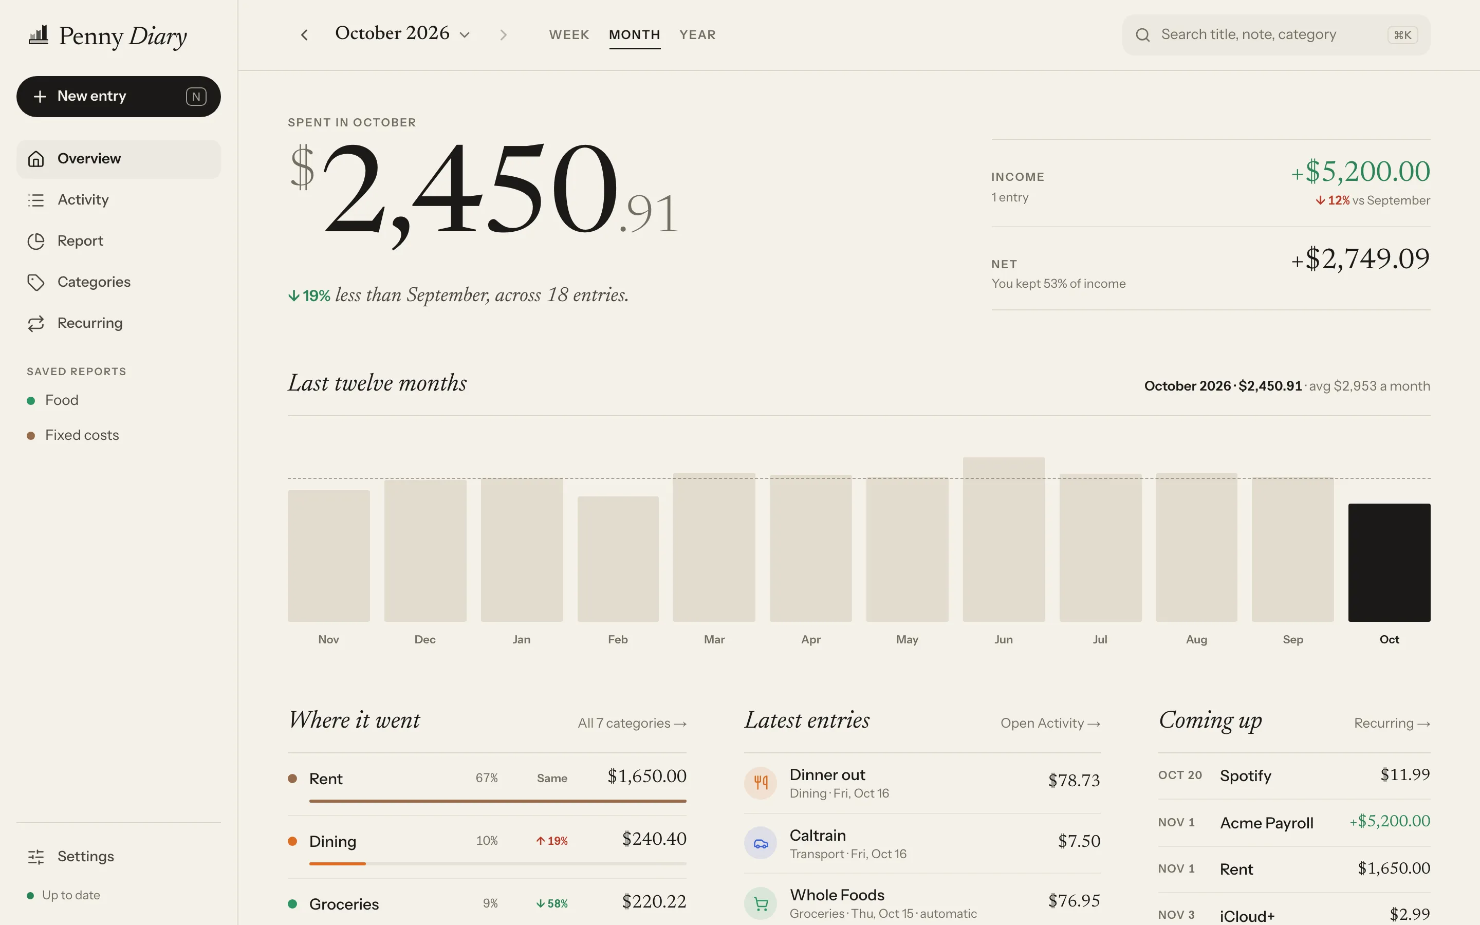Click the N shortcut badge on New entry
This screenshot has width=1480, height=925.
point(196,97)
